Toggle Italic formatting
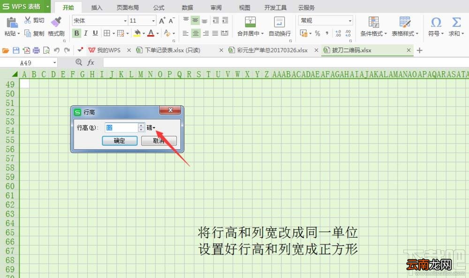This screenshot has height=278, width=469. (86, 33)
